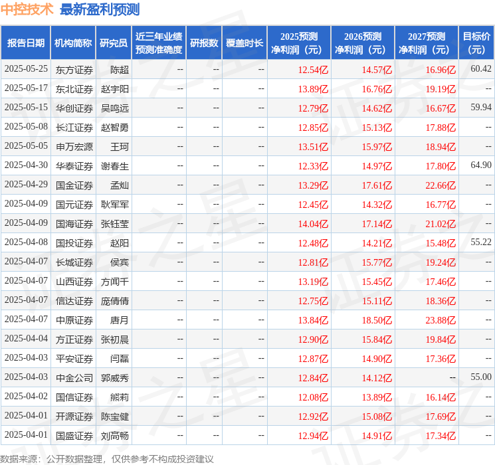This screenshot has width=495, height=465.
Task: Click the 最新盈利预测 title text
Action: point(100,9)
